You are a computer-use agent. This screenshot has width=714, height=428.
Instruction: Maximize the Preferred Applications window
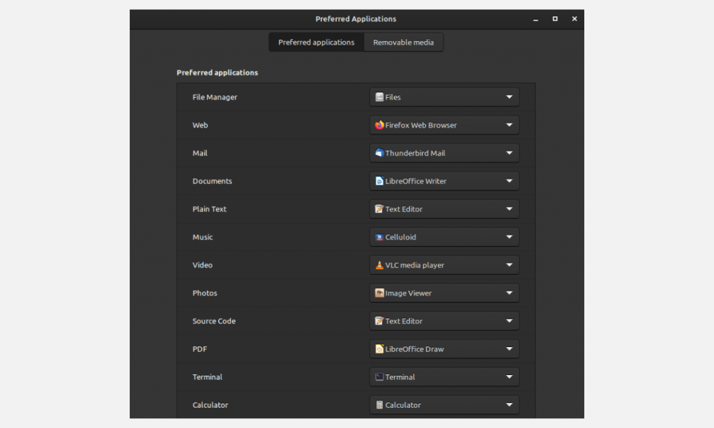pos(555,19)
